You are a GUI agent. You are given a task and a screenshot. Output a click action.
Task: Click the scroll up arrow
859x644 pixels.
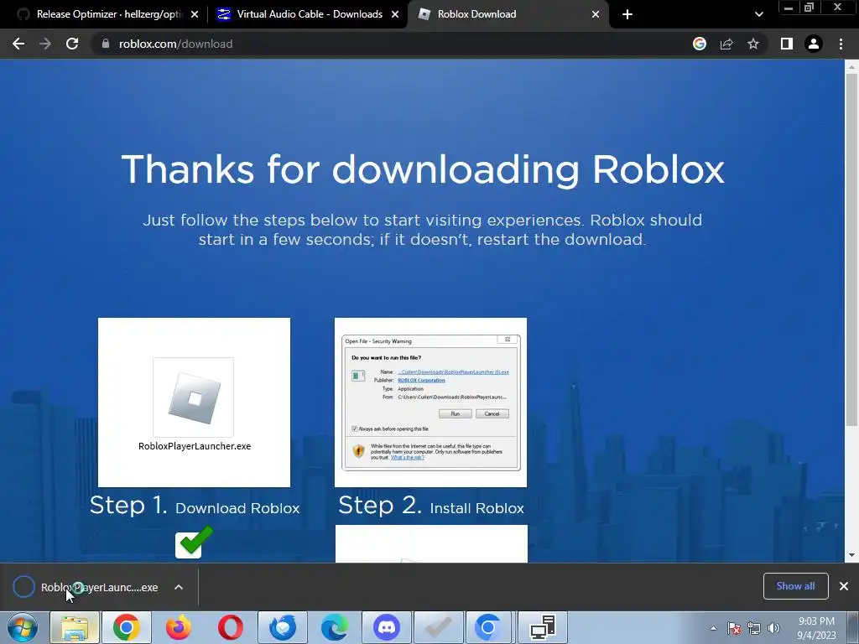[x=851, y=66]
